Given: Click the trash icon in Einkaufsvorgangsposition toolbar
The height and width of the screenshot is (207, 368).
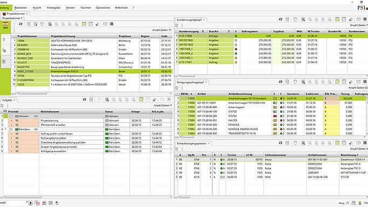Looking at the screenshot, I should click(295, 143).
